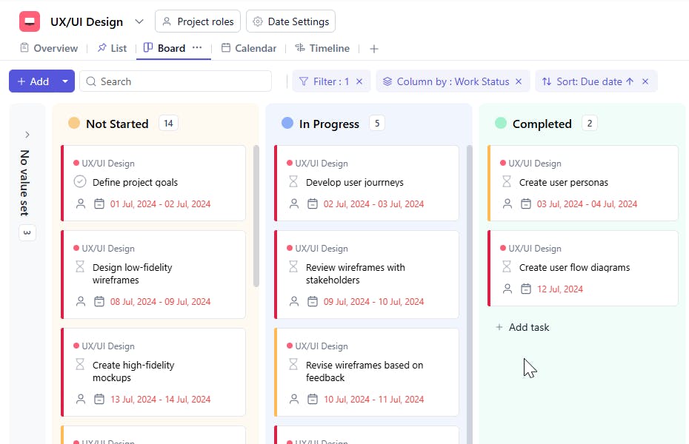Switch to the Timeline tab

pyautogui.click(x=322, y=48)
